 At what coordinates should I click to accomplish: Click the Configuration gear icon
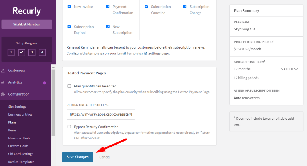[x=3, y=94]
